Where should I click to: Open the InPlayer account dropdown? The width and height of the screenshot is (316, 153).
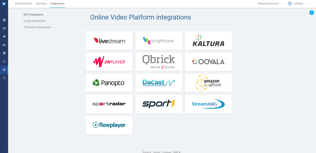pyautogui.click(x=301, y=4)
